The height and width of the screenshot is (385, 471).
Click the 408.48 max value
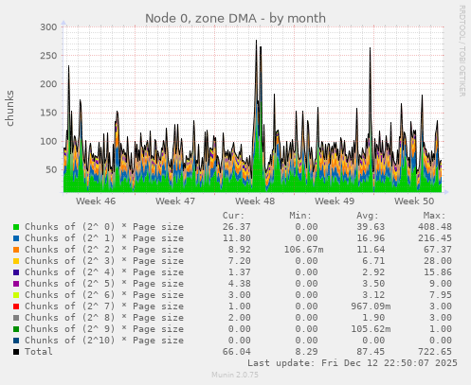pos(435,227)
